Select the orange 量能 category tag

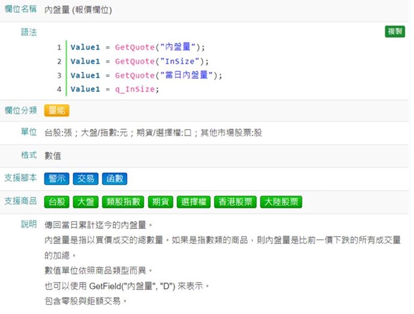pyautogui.click(x=57, y=110)
